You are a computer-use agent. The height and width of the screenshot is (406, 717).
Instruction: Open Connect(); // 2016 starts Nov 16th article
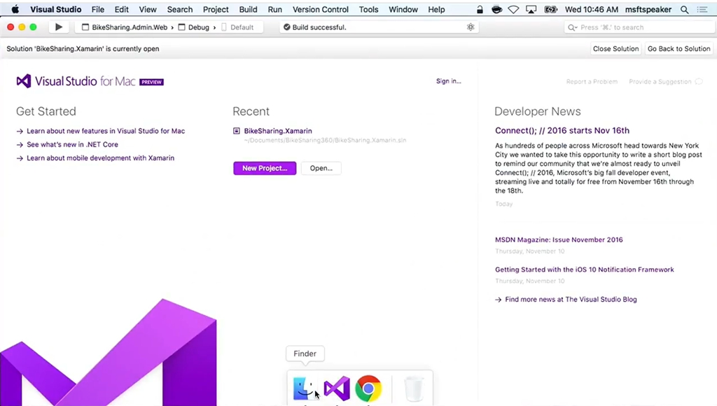(562, 130)
